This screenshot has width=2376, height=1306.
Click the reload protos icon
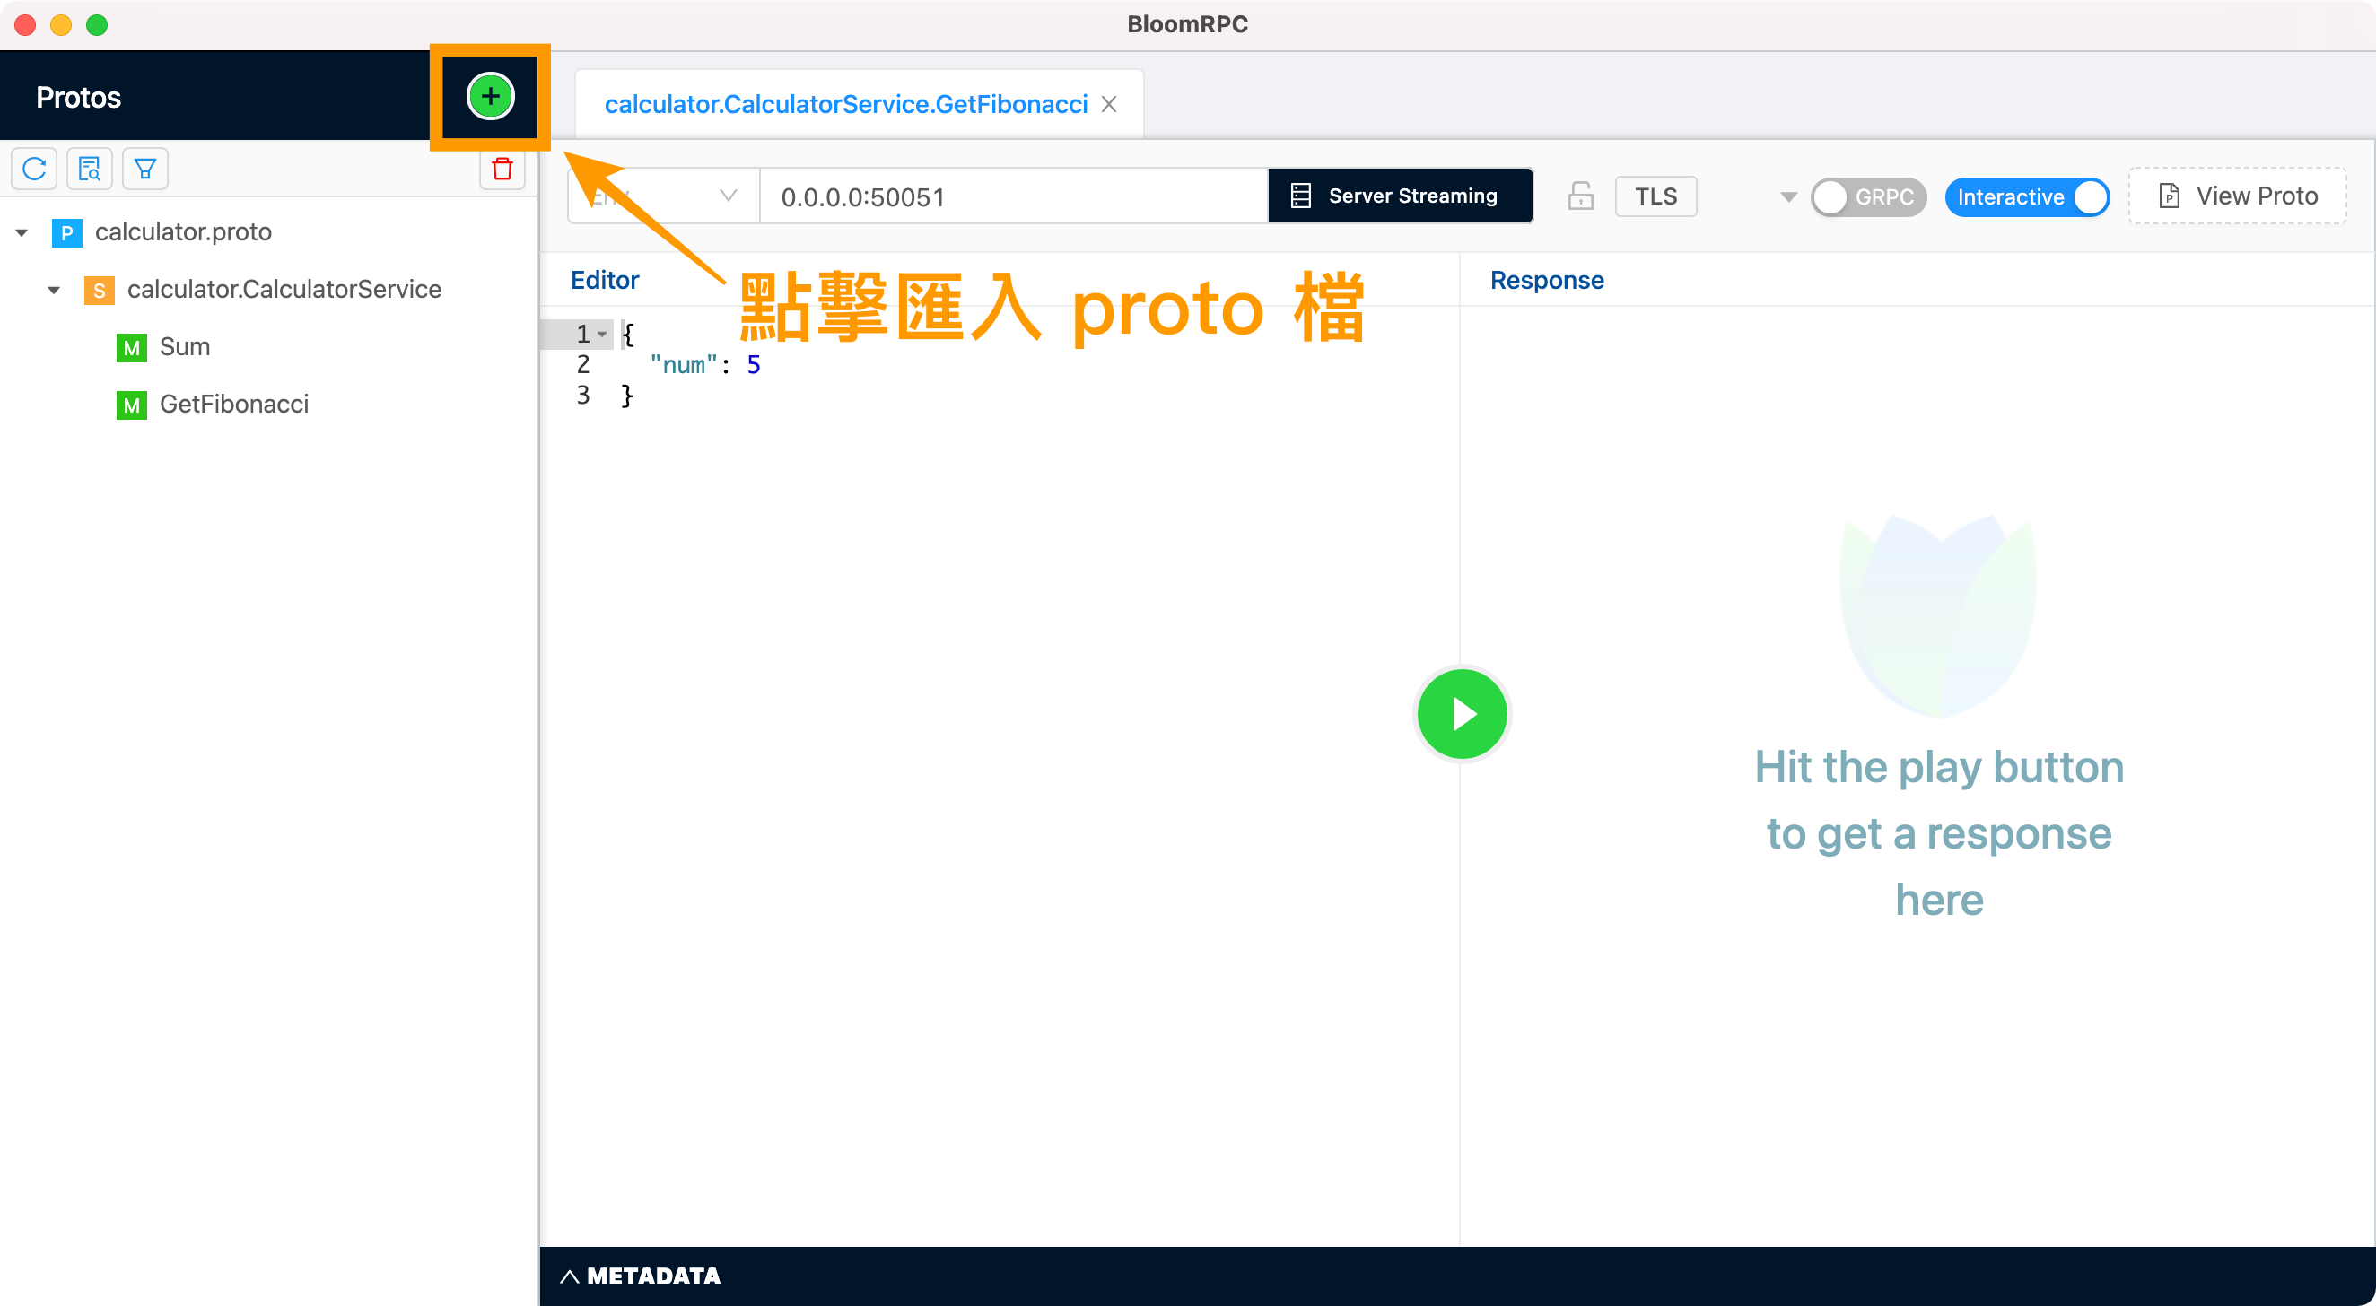click(34, 169)
